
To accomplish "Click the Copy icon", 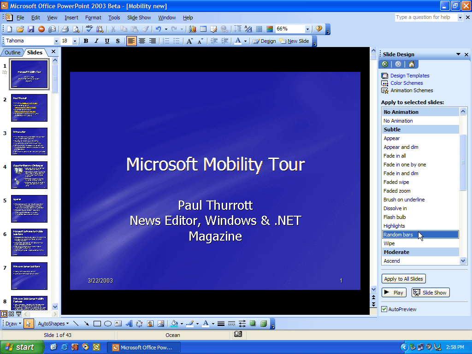I will 124,29.
